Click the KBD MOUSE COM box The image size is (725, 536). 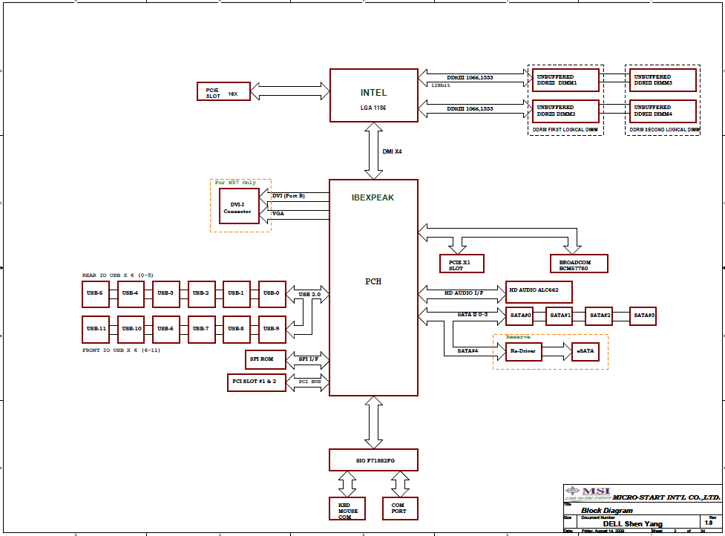(x=347, y=509)
